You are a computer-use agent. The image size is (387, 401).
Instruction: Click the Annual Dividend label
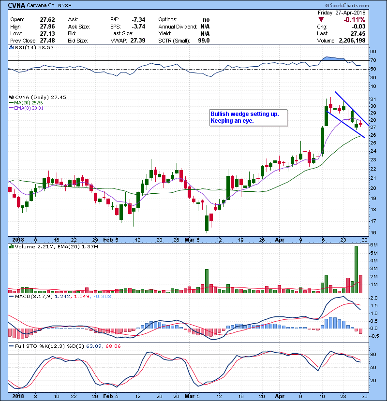point(178,27)
